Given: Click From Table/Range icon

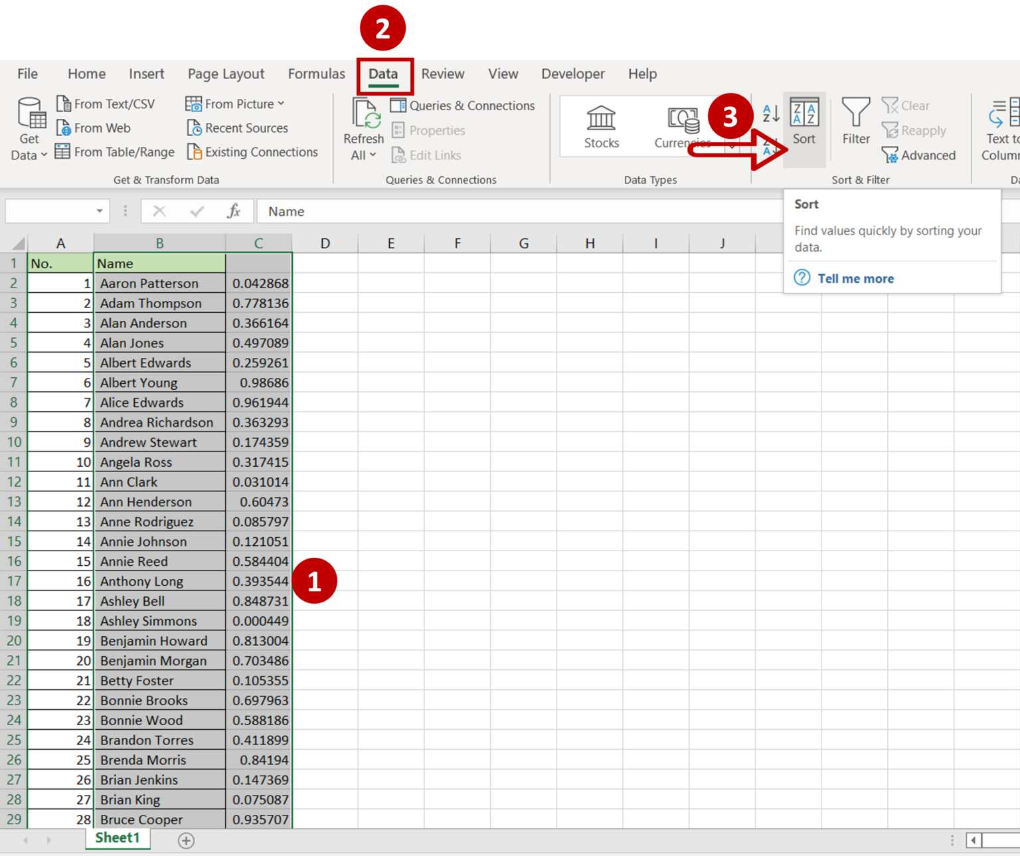Looking at the screenshot, I should tap(62, 151).
